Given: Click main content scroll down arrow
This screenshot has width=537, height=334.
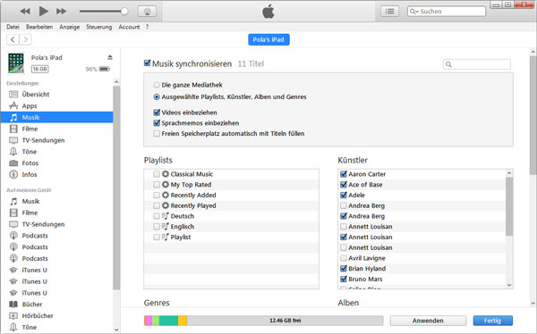Looking at the screenshot, I should [533, 304].
